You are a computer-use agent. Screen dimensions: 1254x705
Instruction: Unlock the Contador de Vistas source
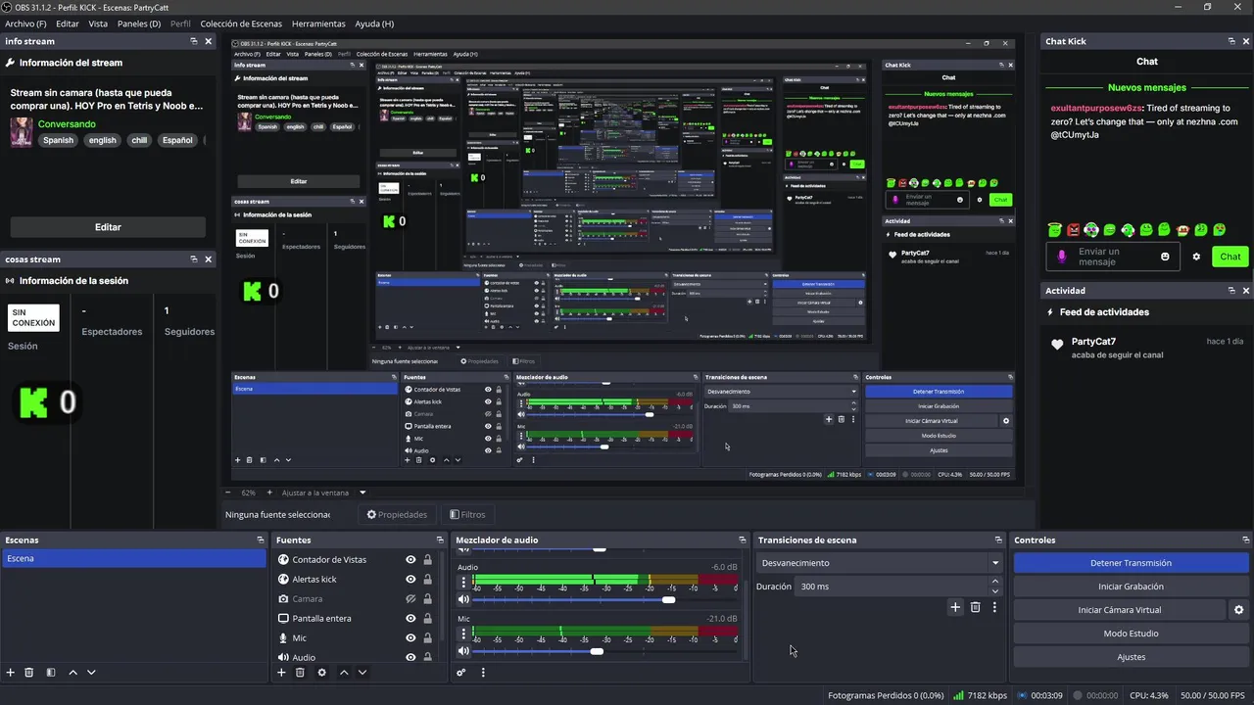tap(427, 560)
